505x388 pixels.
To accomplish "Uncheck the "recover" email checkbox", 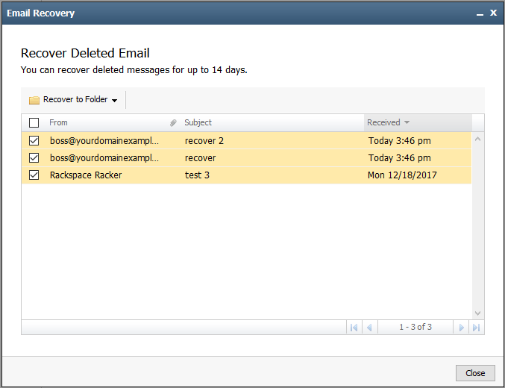I will click(x=34, y=158).
